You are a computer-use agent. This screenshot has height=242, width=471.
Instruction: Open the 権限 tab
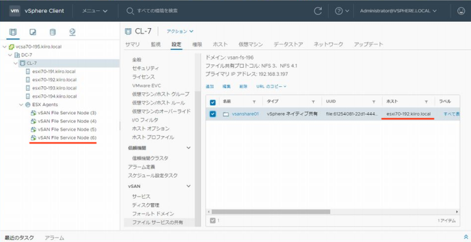tap(197, 45)
